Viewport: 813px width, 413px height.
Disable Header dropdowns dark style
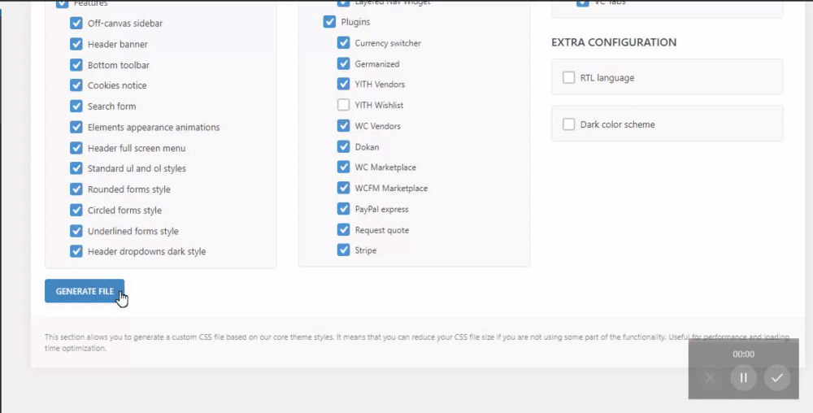click(x=76, y=251)
